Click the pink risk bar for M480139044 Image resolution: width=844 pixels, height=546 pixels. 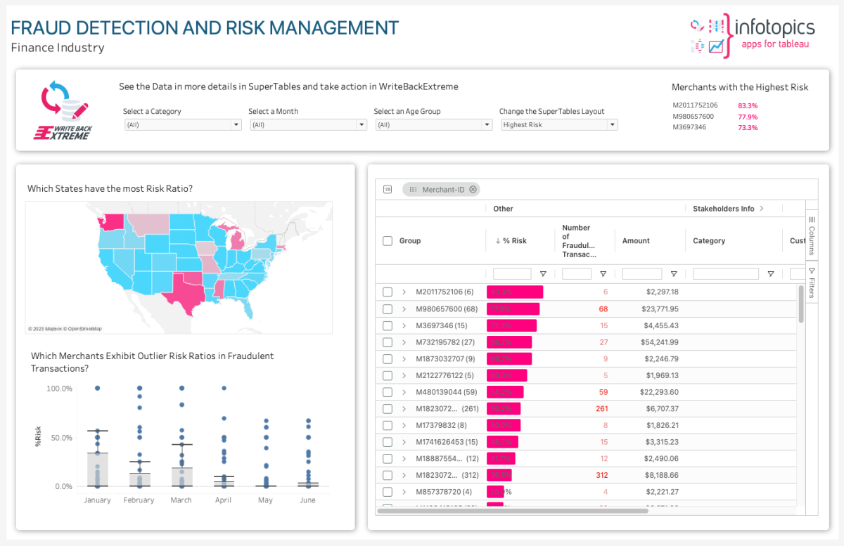click(x=505, y=391)
